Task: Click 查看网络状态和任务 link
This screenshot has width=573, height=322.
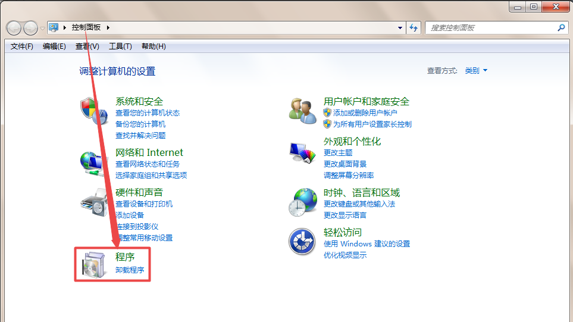Action: pyautogui.click(x=148, y=164)
